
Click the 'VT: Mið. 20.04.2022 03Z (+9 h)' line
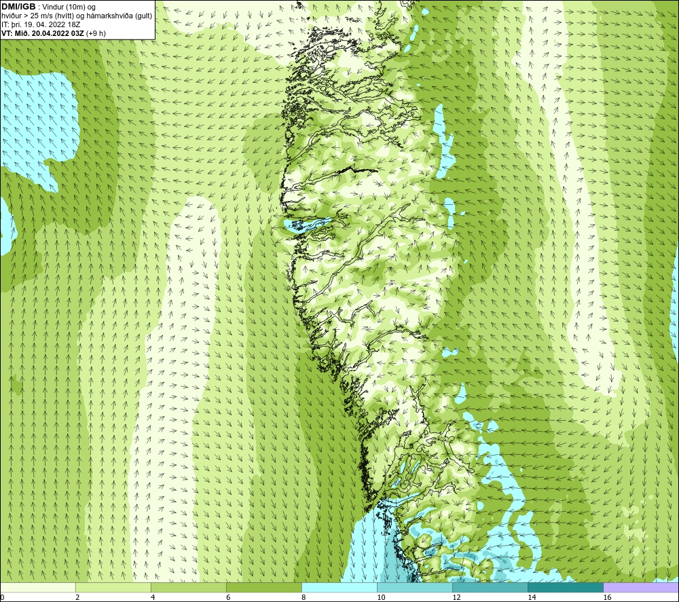53,33
